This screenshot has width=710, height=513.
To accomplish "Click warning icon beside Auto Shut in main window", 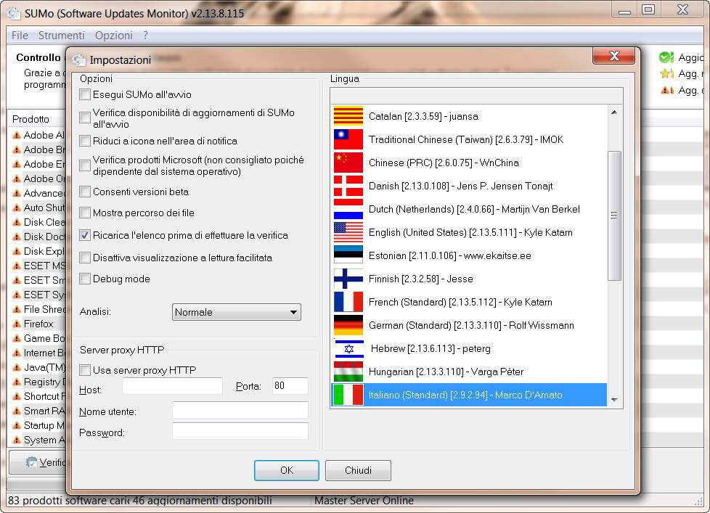I will click(17, 208).
